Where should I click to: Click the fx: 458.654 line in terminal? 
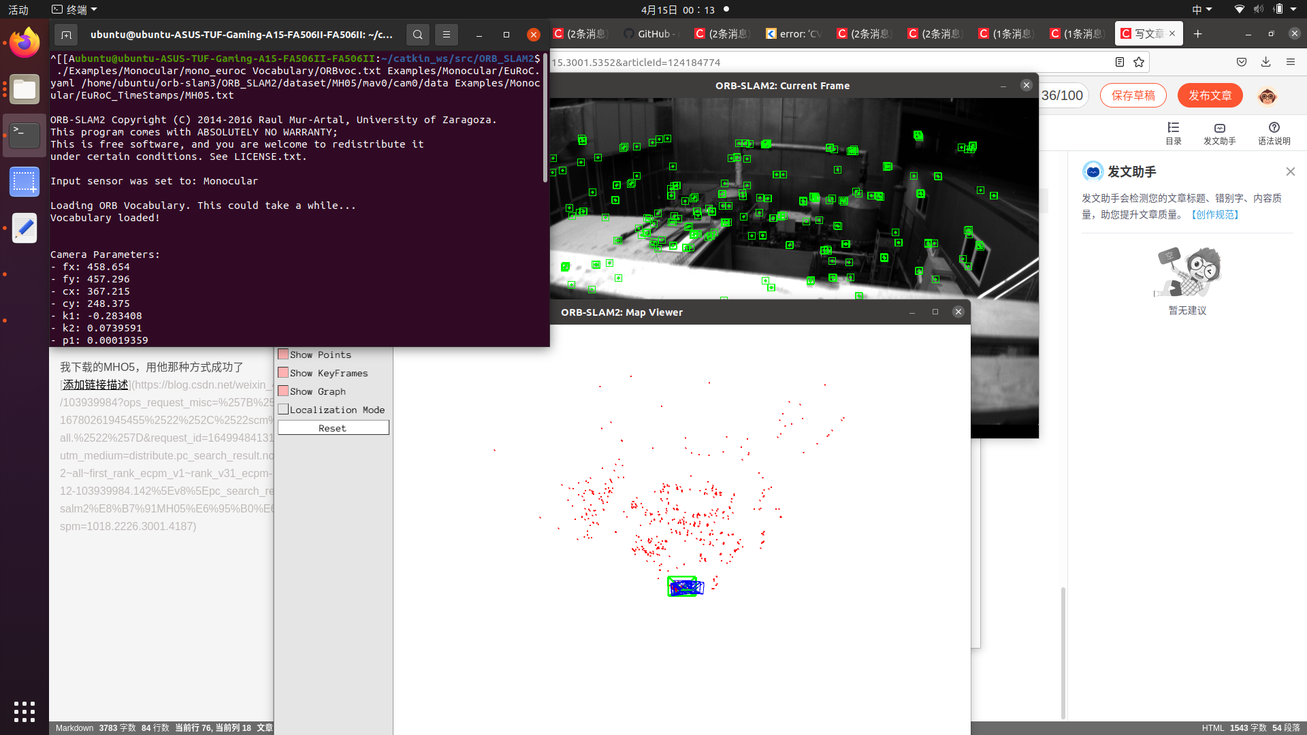90,267
